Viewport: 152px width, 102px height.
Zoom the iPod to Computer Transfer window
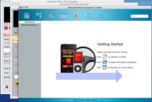coord(27,7)
